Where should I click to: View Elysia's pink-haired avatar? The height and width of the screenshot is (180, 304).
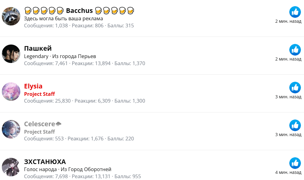point(11,92)
